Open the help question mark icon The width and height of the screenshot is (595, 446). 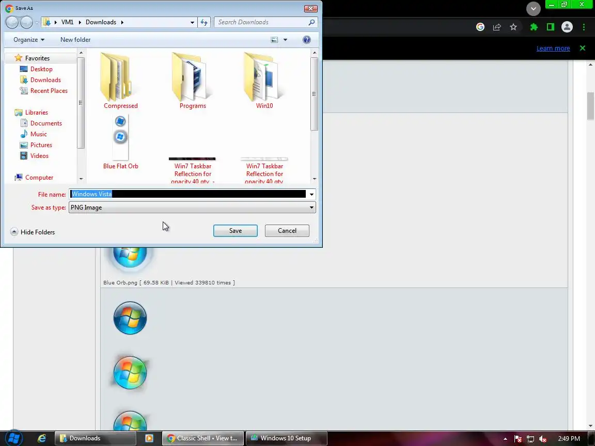pos(307,40)
